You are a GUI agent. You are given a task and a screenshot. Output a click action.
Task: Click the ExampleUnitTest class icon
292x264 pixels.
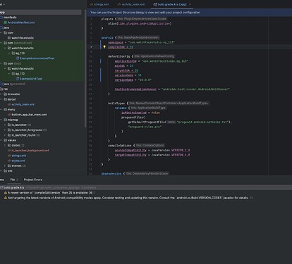18,79
